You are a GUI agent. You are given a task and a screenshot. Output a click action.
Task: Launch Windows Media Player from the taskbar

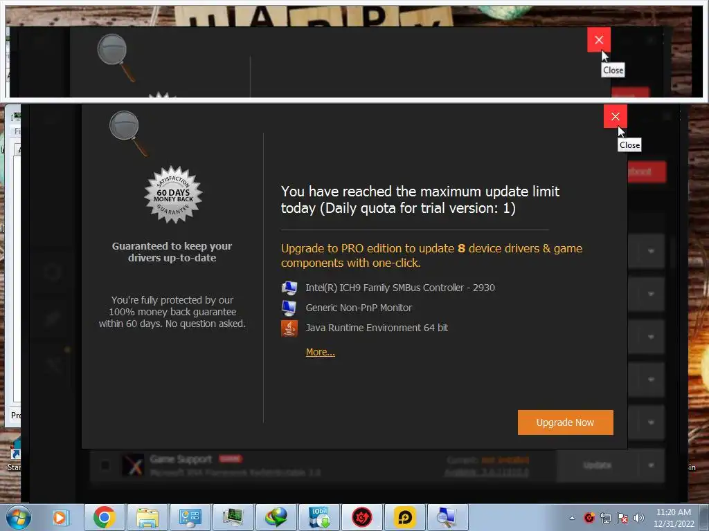[x=60, y=517]
